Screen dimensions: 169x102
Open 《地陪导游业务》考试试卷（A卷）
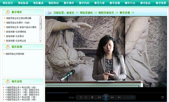point(21,87)
